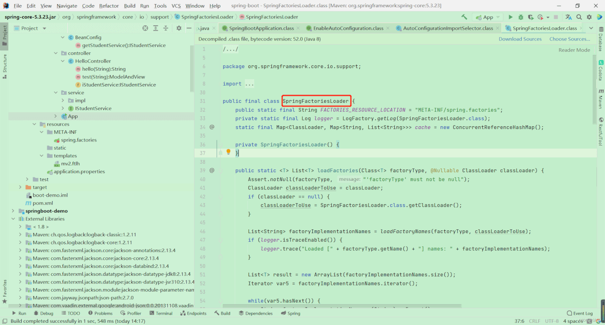Expand the folded import statements on line 8
This screenshot has width=605, height=325.
pos(250,84)
